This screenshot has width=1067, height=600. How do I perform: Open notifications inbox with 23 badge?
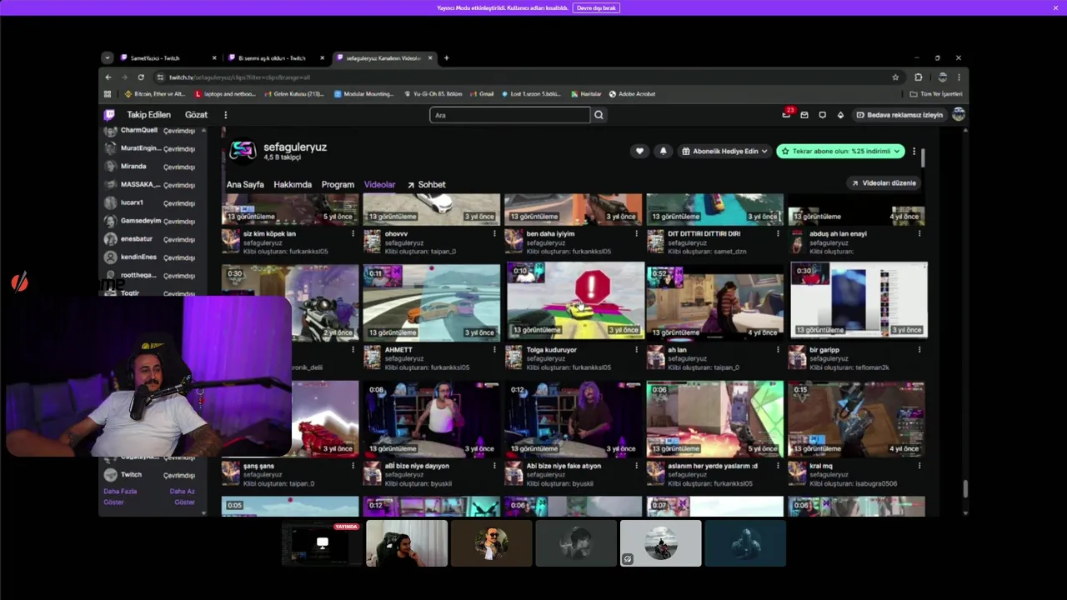coord(787,114)
